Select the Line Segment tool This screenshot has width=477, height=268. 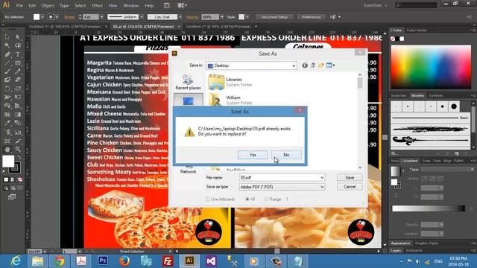pos(7,63)
